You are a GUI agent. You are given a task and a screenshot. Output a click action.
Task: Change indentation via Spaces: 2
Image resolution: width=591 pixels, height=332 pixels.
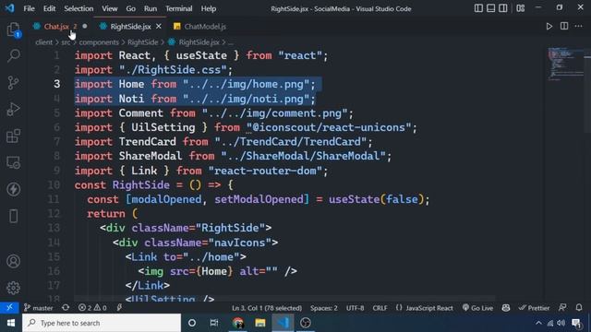(x=324, y=308)
